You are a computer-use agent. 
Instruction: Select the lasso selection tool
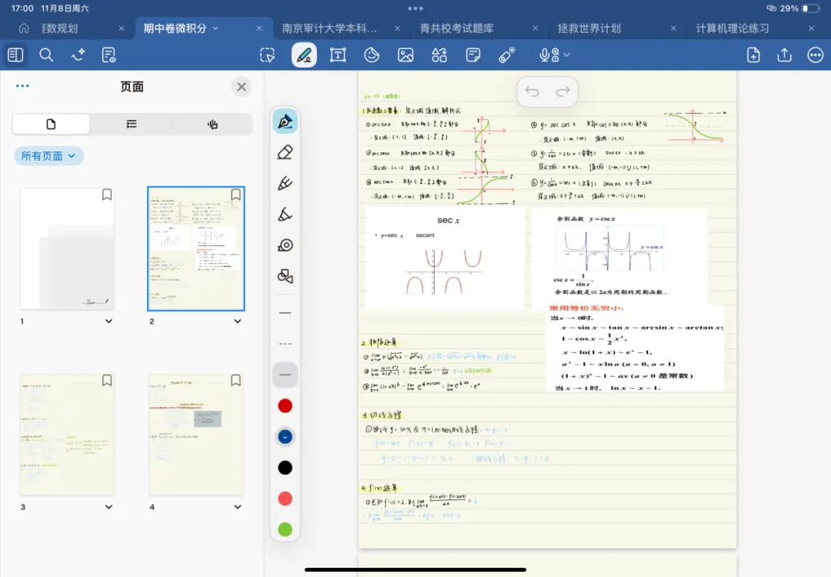tap(267, 55)
